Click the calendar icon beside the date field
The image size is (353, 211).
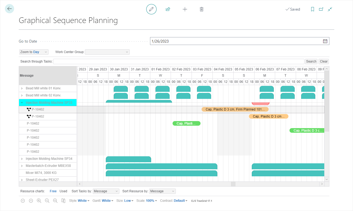point(325,41)
